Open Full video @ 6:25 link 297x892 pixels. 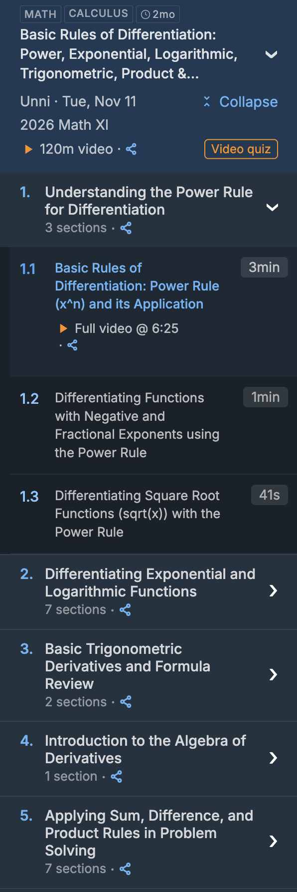pos(126,328)
